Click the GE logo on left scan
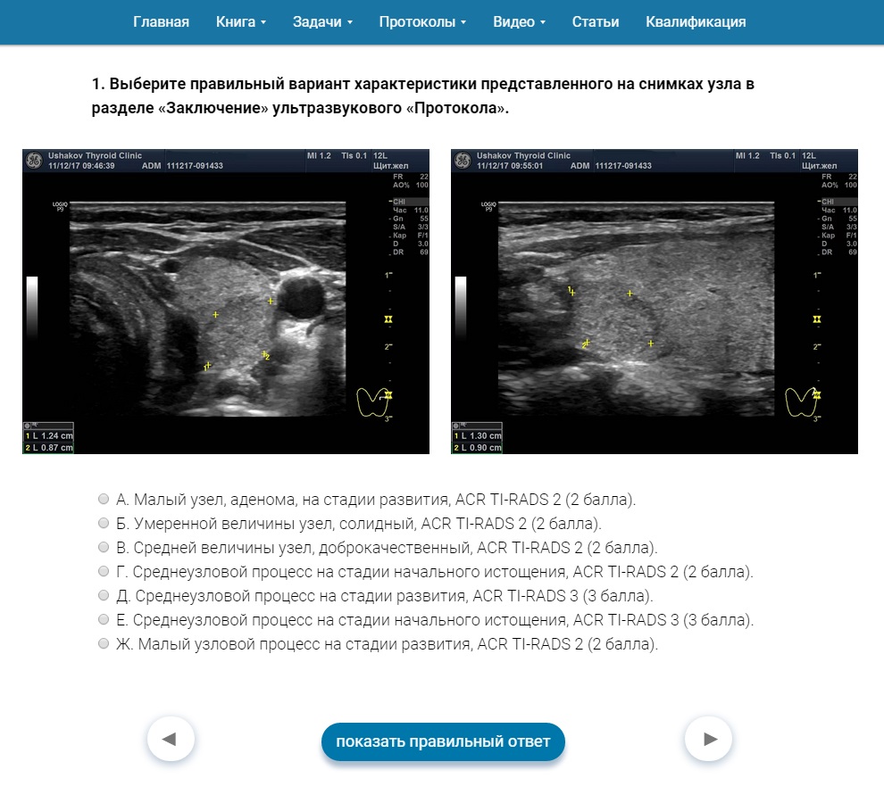The width and height of the screenshot is (884, 803). click(x=34, y=161)
